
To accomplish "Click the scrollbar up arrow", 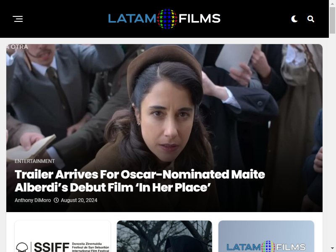I will (x=332, y=3).
